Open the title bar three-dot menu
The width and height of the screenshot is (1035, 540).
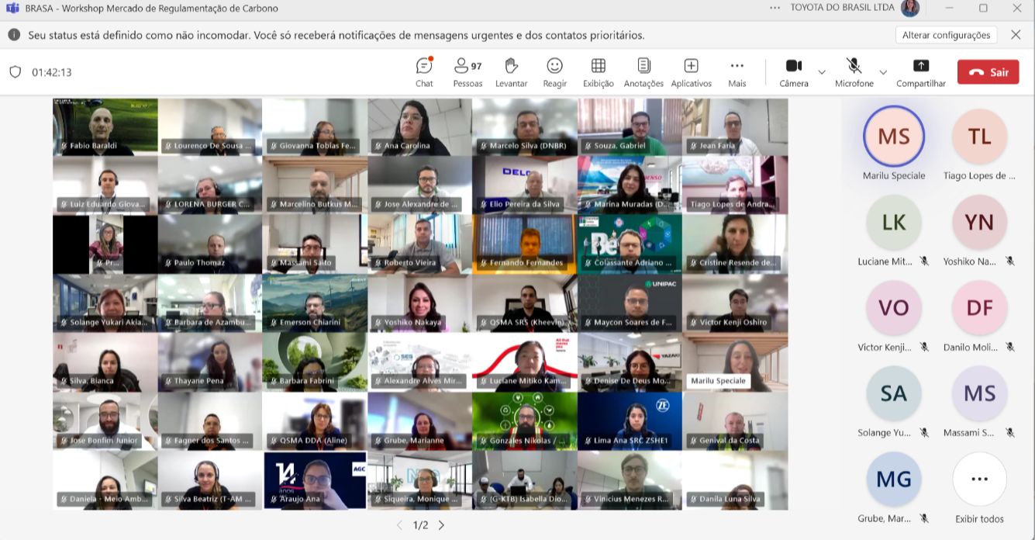point(775,8)
